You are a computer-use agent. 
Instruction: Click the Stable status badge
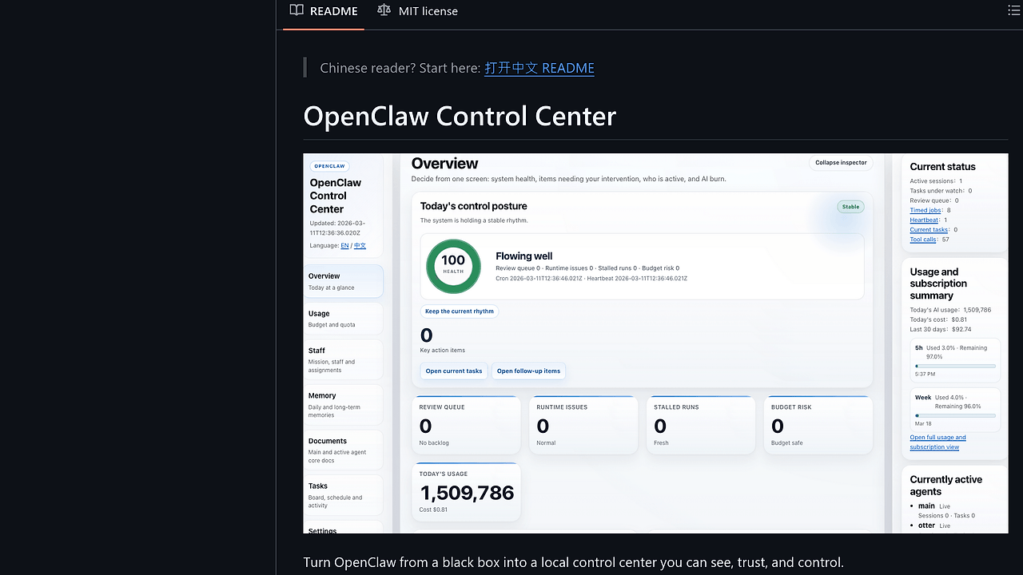[x=850, y=207]
